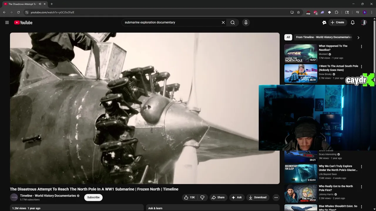Install app icon in address bar
This screenshot has height=211, width=376.
(292, 12)
